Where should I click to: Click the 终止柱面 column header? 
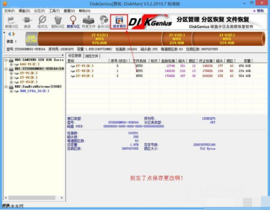point(206,61)
